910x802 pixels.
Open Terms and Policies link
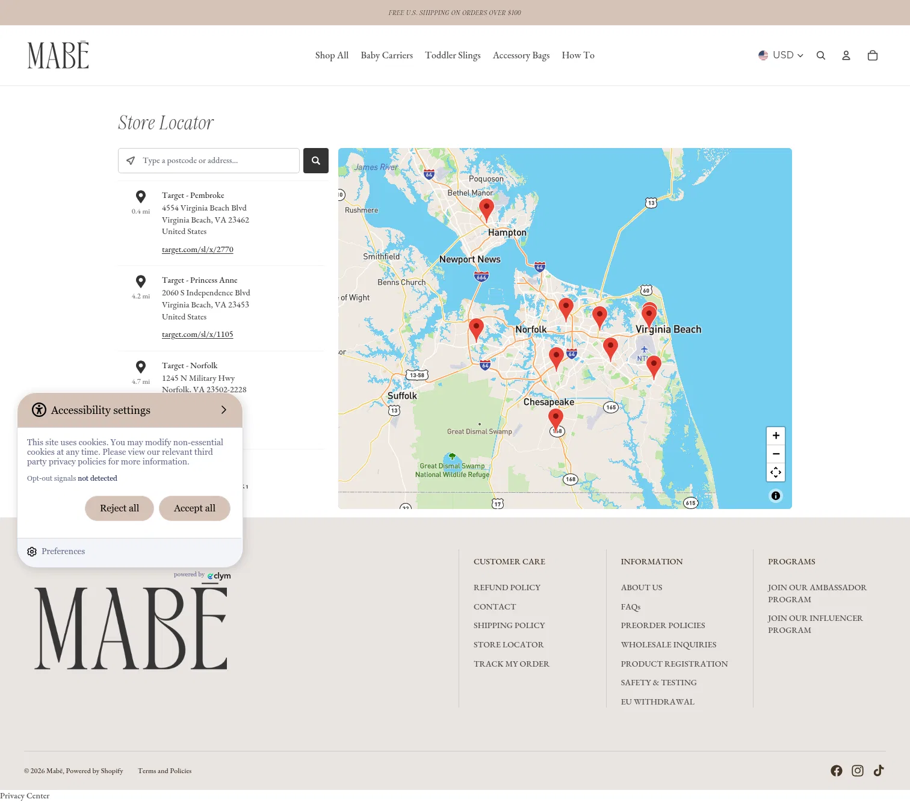point(165,771)
